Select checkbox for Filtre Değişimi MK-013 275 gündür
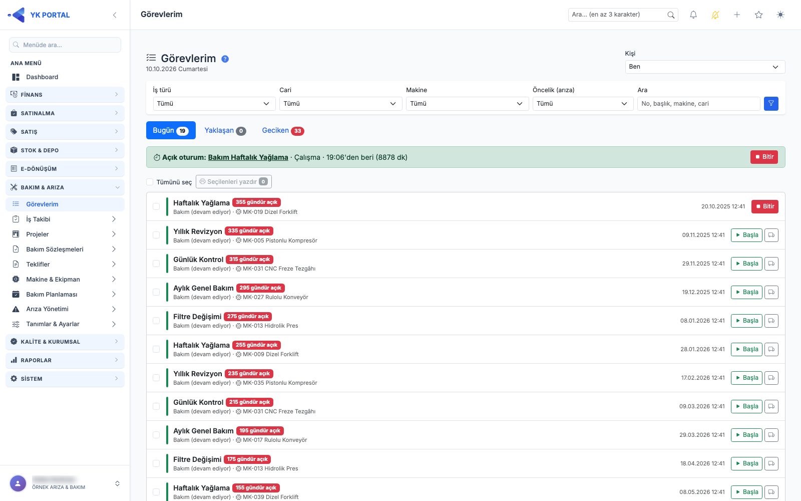 tap(156, 321)
